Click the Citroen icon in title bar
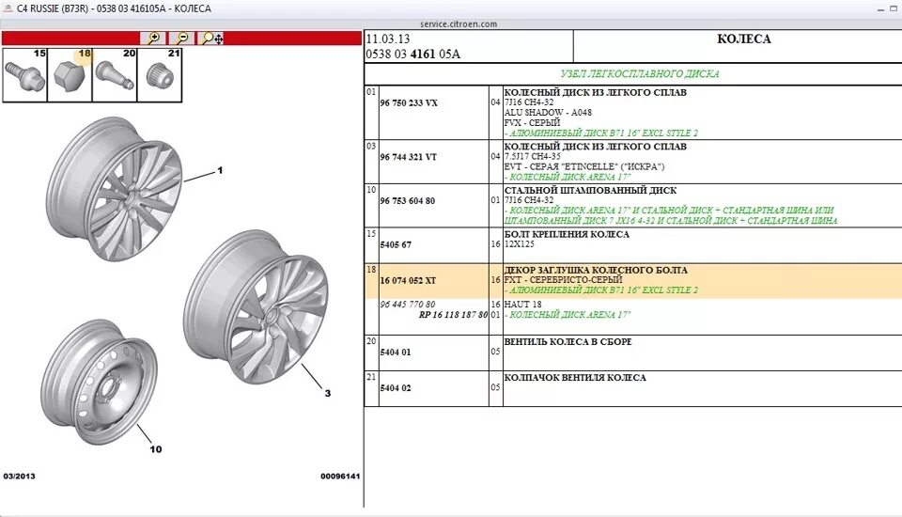 click(x=8, y=8)
